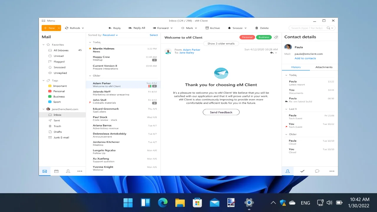Open the Menu in title bar
This screenshot has height=212, width=377.
tap(48, 21)
